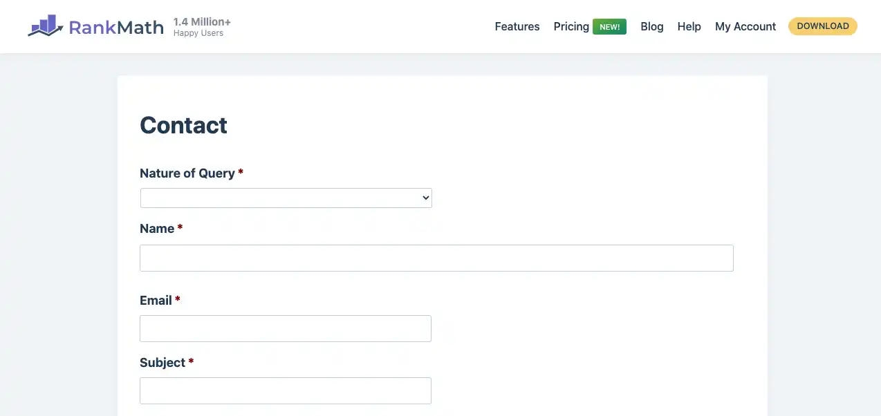
Task: Focus the Name input field
Action: [x=436, y=258]
